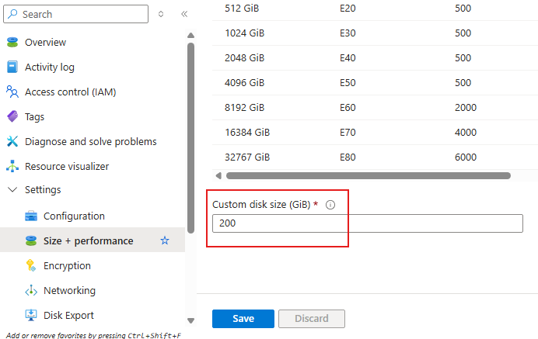Expand or collapse all menu groups arrows
Screen dimensions: 538x339
161,14
